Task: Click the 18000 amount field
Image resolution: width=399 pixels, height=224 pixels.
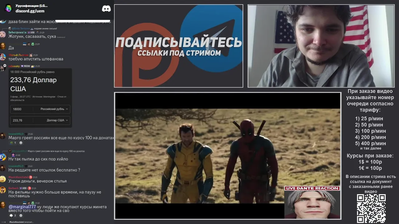Action: [21, 109]
